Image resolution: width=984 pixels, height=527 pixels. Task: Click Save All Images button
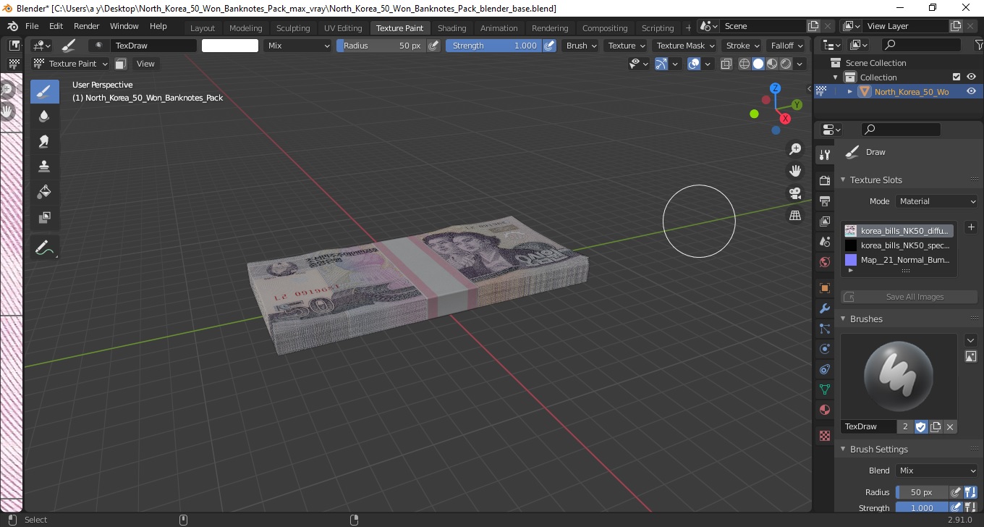tap(909, 297)
